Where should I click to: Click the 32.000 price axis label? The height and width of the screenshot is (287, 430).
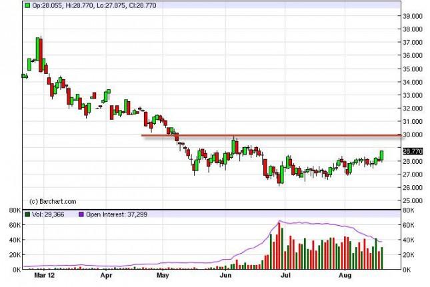coord(413,108)
